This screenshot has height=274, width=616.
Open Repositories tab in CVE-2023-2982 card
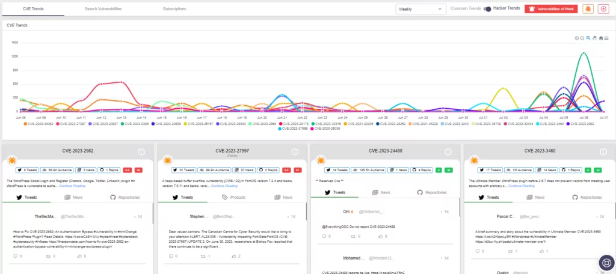tap(125, 198)
